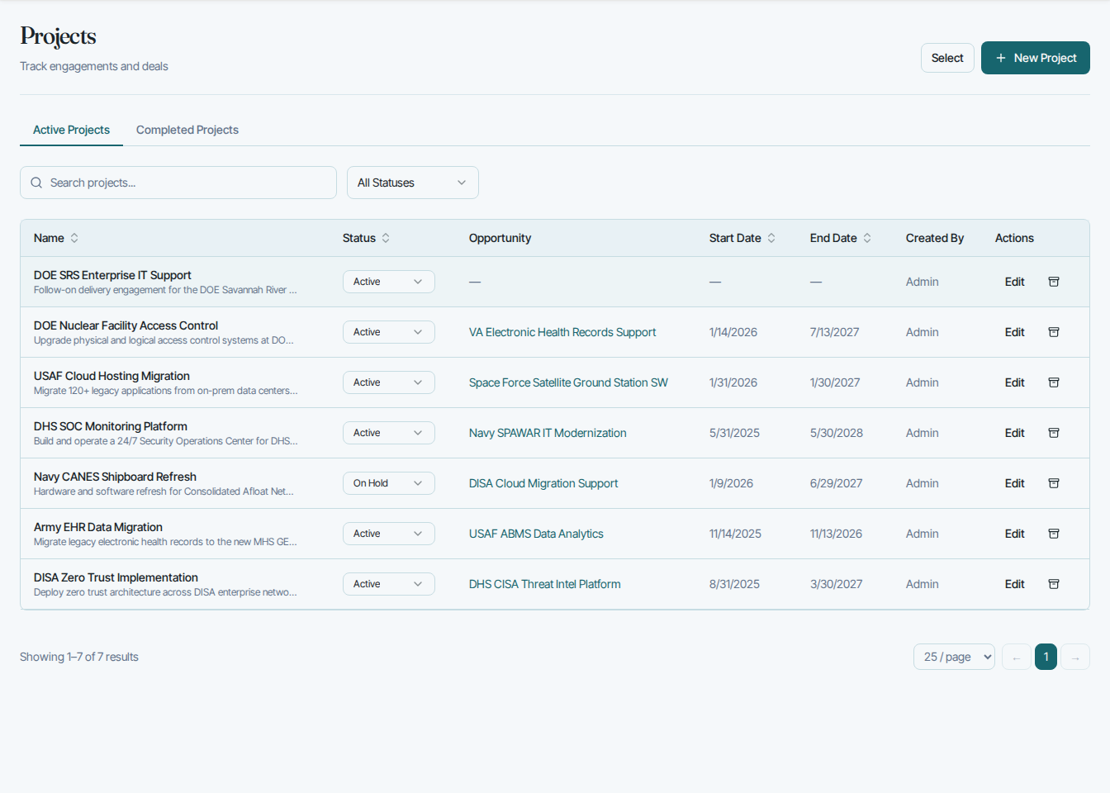Click the DOE SRS Enterprise IT Support name
Image resolution: width=1110 pixels, height=793 pixels.
pos(112,275)
